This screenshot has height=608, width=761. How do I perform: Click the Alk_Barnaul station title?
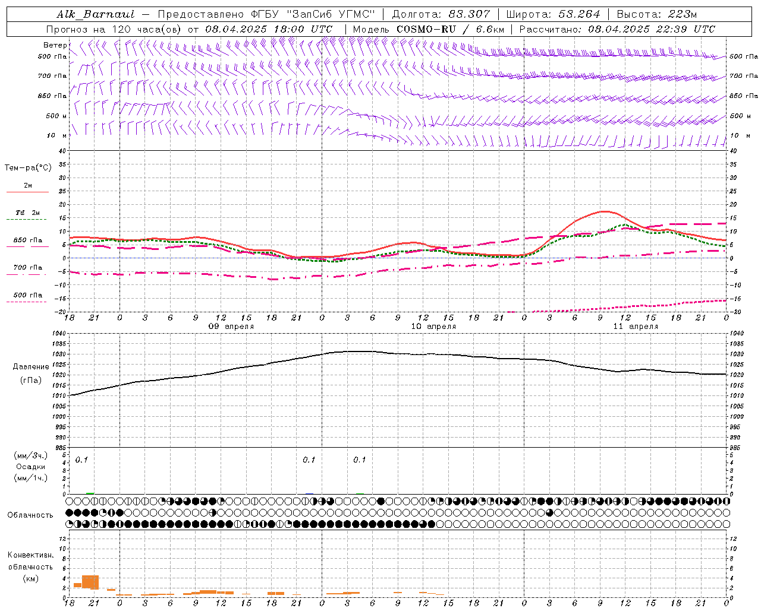(x=96, y=14)
